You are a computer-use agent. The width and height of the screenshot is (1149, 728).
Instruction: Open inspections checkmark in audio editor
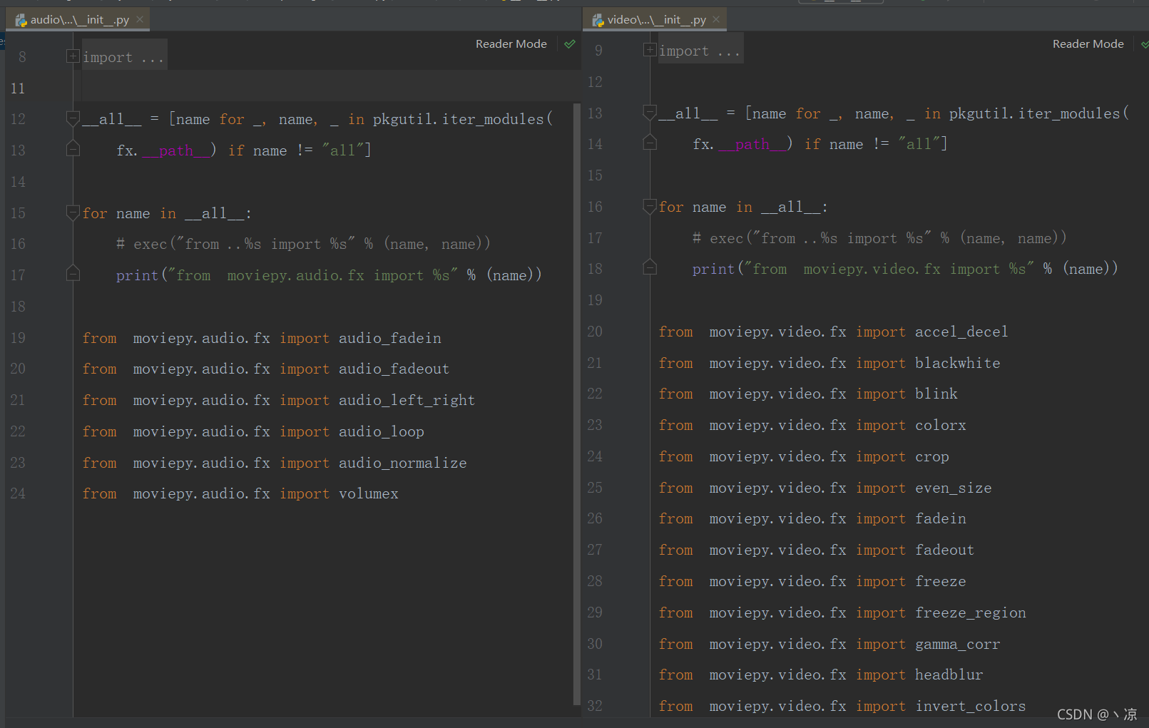pyautogui.click(x=570, y=44)
